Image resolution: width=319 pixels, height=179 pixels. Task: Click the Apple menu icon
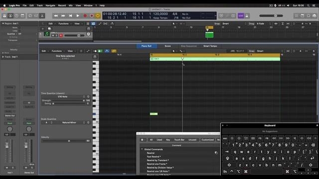[x=4, y=5]
